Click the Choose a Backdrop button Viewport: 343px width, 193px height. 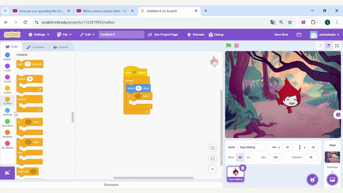(332, 180)
